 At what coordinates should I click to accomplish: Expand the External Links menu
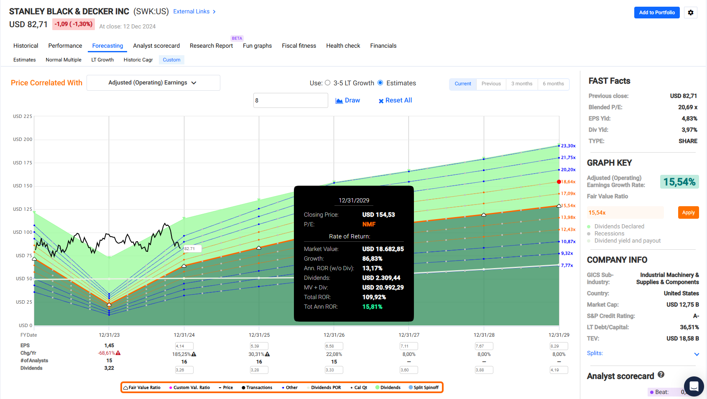(x=194, y=12)
